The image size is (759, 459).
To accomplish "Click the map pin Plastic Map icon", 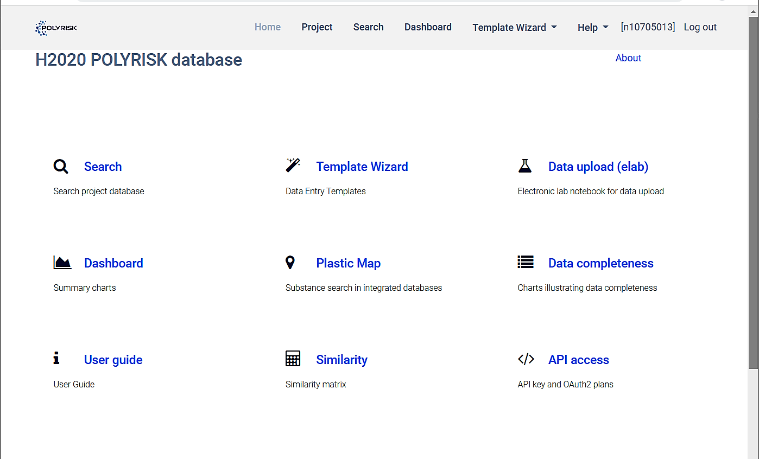I will 290,263.
